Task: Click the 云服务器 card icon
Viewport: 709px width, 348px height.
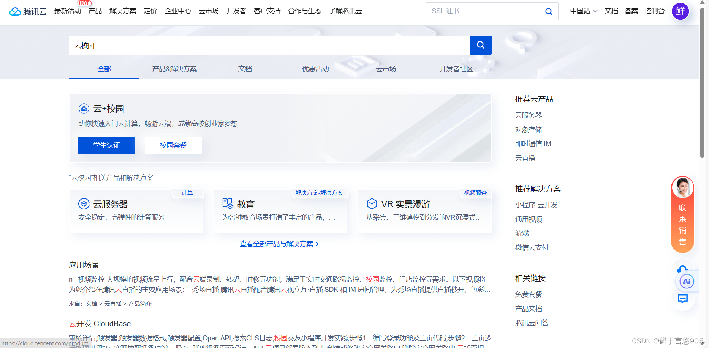Action: (x=84, y=204)
